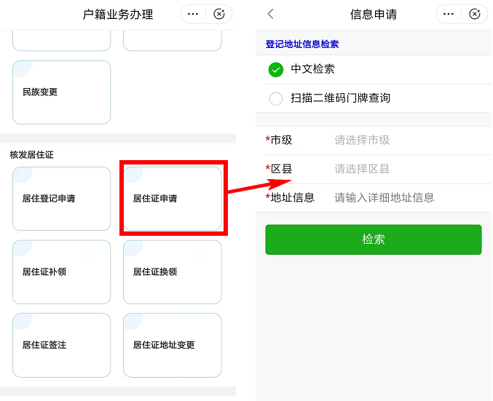Open more options in left panel header
493x401 pixels.
tap(193, 14)
